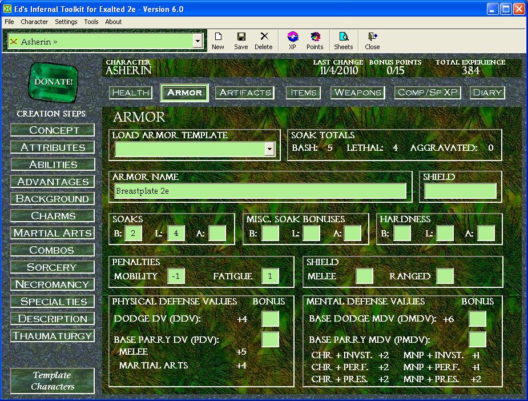Open the Martial Arts step
Viewport: 528px width, 401px height.
tap(53, 233)
